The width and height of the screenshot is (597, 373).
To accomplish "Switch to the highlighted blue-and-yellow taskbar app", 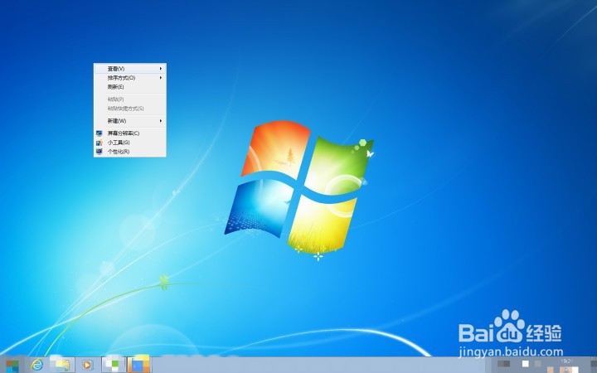I will point(139,366).
